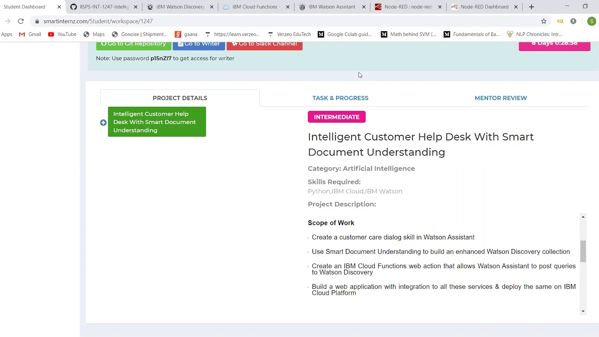Click the project title heading text
The width and height of the screenshot is (599, 337).
421,144
